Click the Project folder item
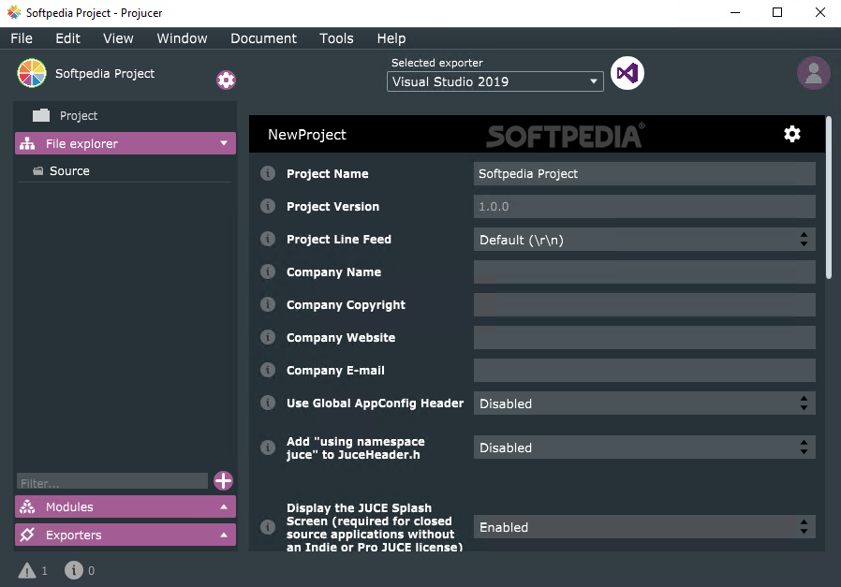841x587 pixels. pyautogui.click(x=65, y=116)
